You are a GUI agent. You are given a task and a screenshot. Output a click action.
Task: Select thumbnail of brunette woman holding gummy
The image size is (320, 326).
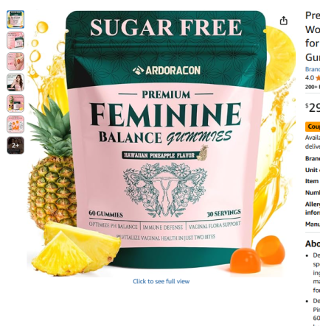pyautogui.click(x=15, y=82)
